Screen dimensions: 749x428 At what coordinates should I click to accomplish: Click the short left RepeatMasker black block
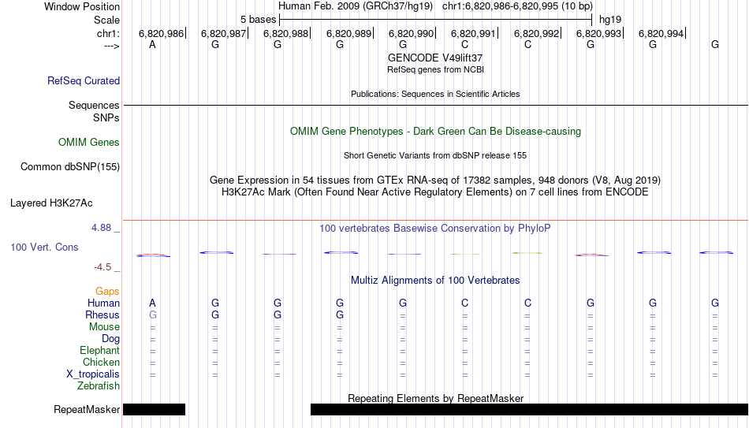coord(154,409)
